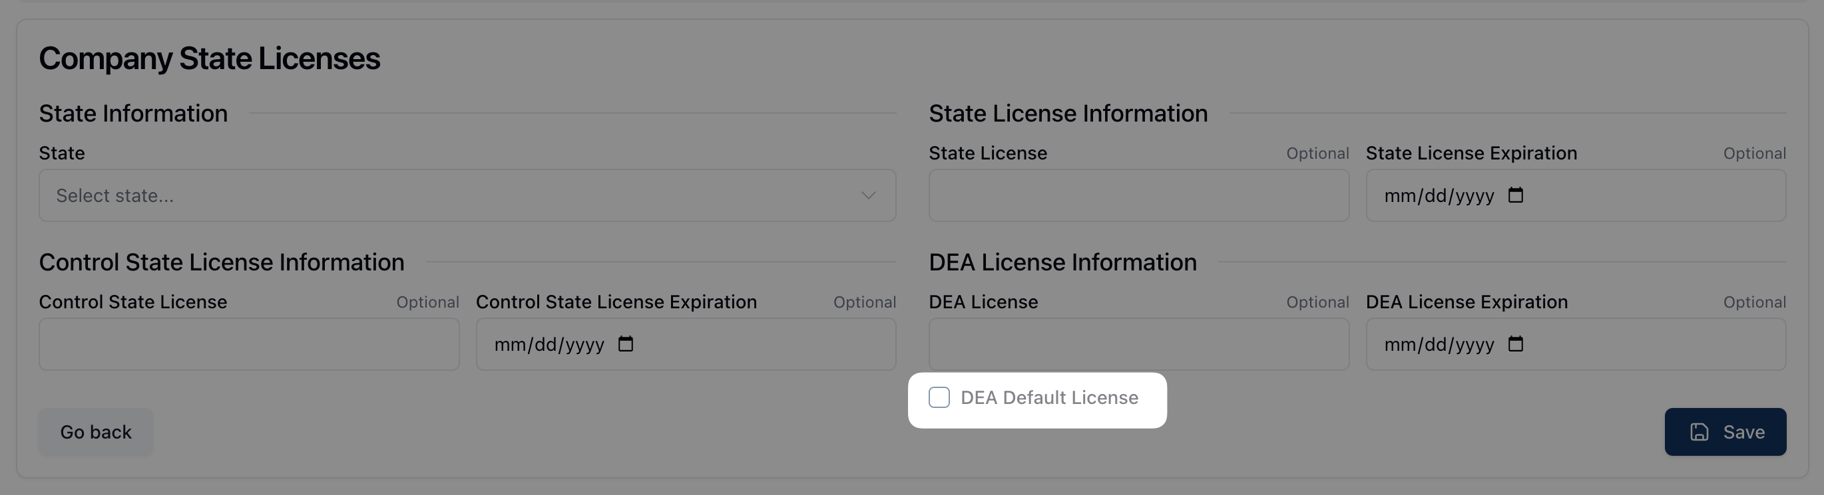Click the 'State' field label

pos(62,153)
